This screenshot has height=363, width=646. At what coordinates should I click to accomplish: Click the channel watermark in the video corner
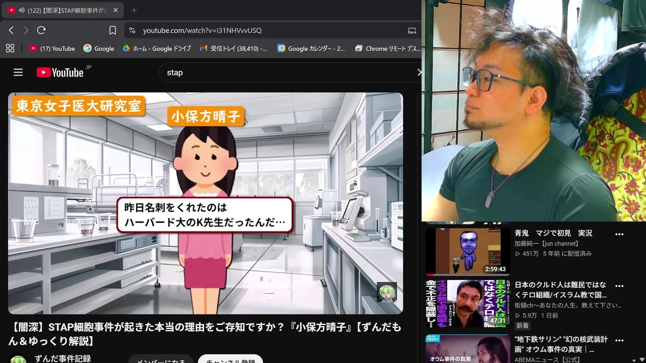pyautogui.click(x=387, y=292)
